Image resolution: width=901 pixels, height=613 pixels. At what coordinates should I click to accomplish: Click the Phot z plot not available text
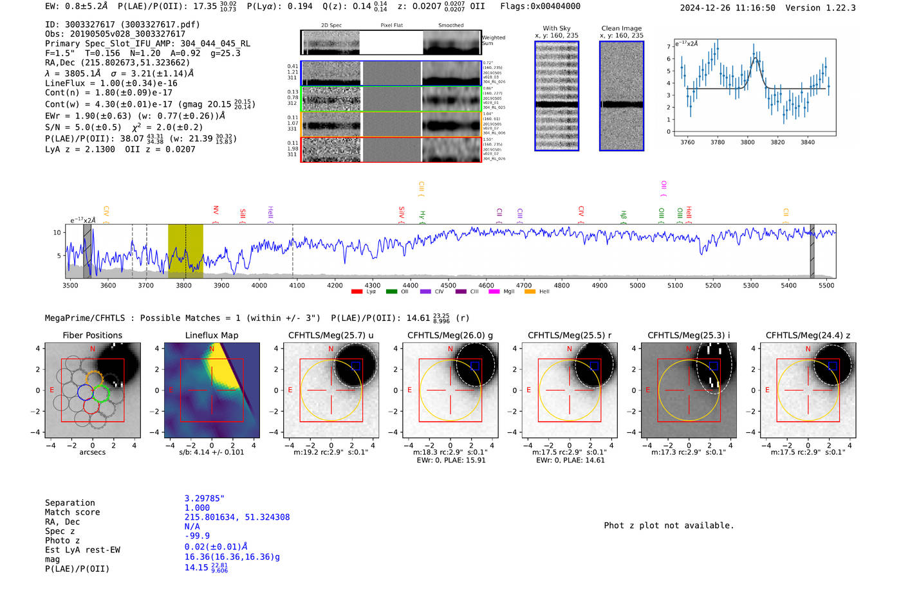click(x=669, y=526)
